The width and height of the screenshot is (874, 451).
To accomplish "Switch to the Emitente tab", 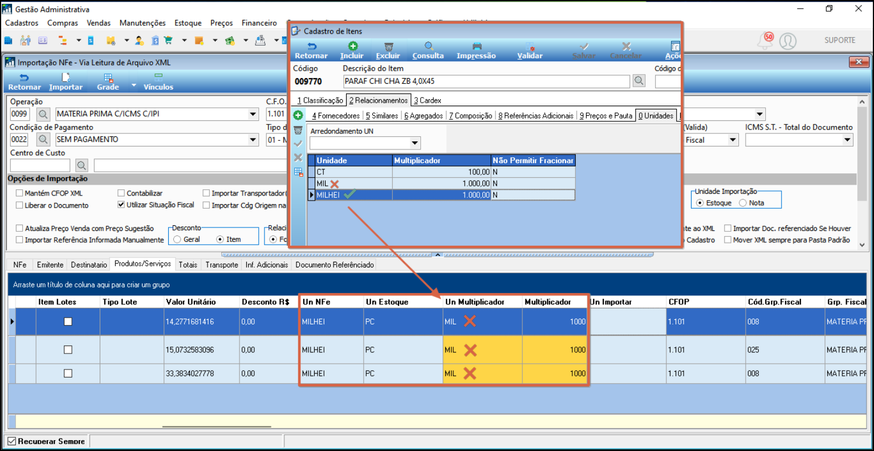I will (x=50, y=265).
